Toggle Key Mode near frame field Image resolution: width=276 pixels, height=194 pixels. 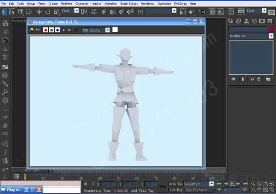219,190
